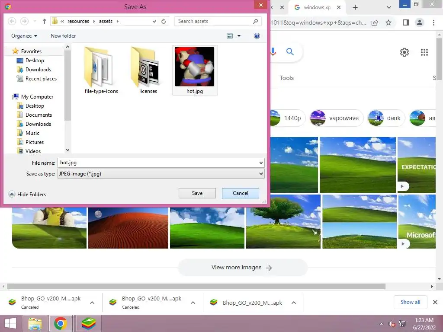Go up one folder level
The image size is (443, 332).
point(45,21)
